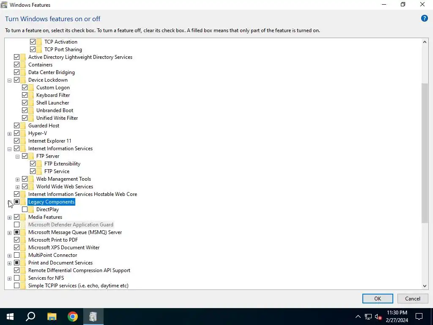Image resolution: width=433 pixels, height=325 pixels.
Task: Enable DirectPlay checkbox
Action: [x=25, y=209]
